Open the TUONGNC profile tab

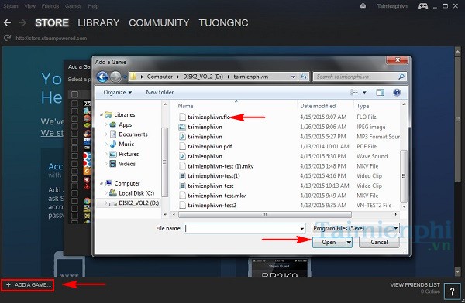coord(224,22)
